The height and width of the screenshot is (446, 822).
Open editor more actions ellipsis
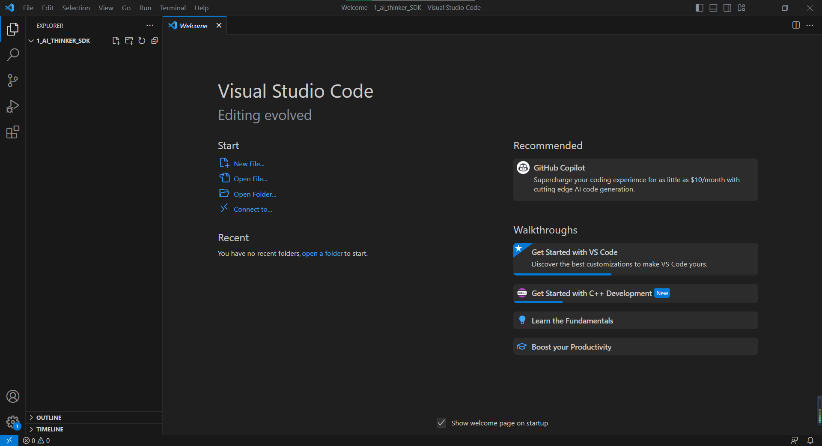(810, 25)
